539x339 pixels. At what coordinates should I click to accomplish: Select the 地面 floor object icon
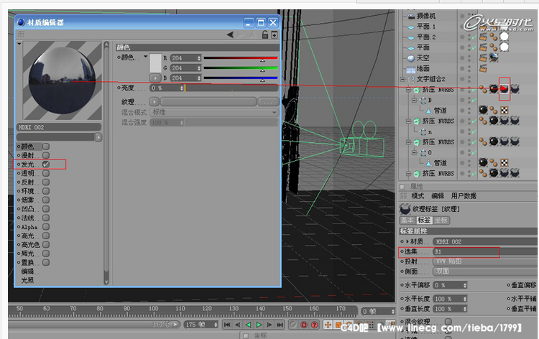pyautogui.click(x=411, y=69)
